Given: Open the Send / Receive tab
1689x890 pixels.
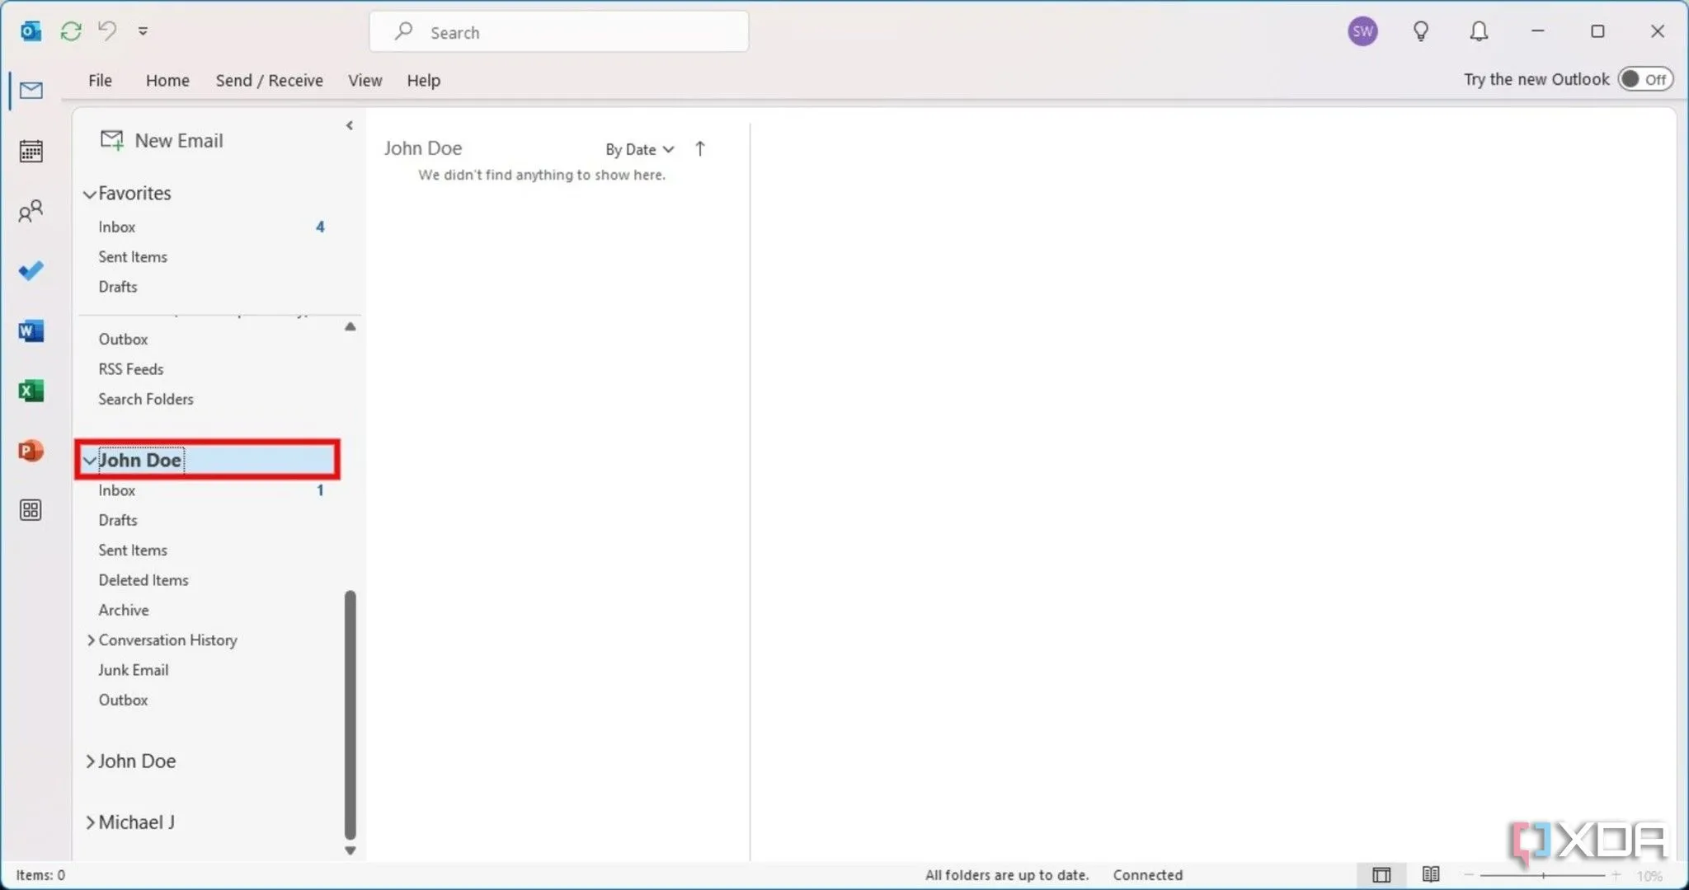Looking at the screenshot, I should pyautogui.click(x=269, y=80).
